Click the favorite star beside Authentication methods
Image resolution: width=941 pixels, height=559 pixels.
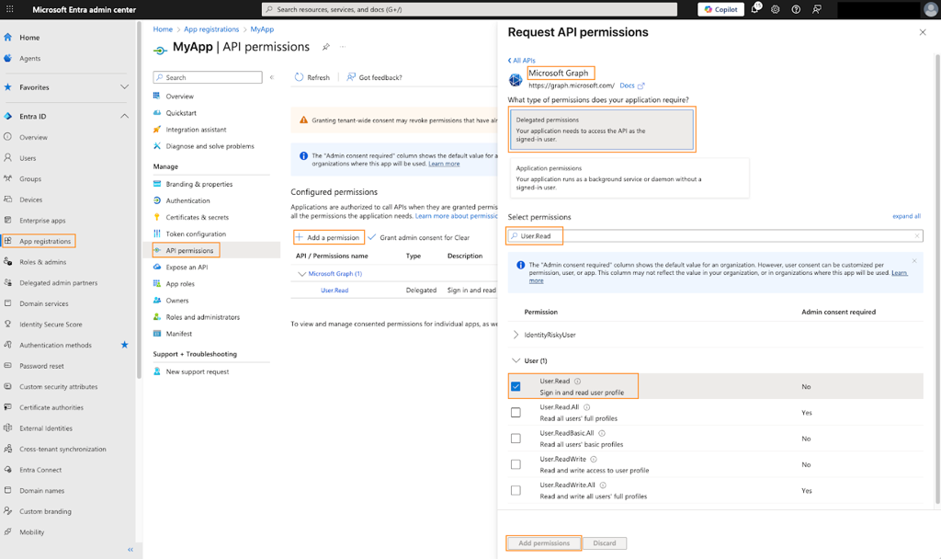(x=124, y=345)
